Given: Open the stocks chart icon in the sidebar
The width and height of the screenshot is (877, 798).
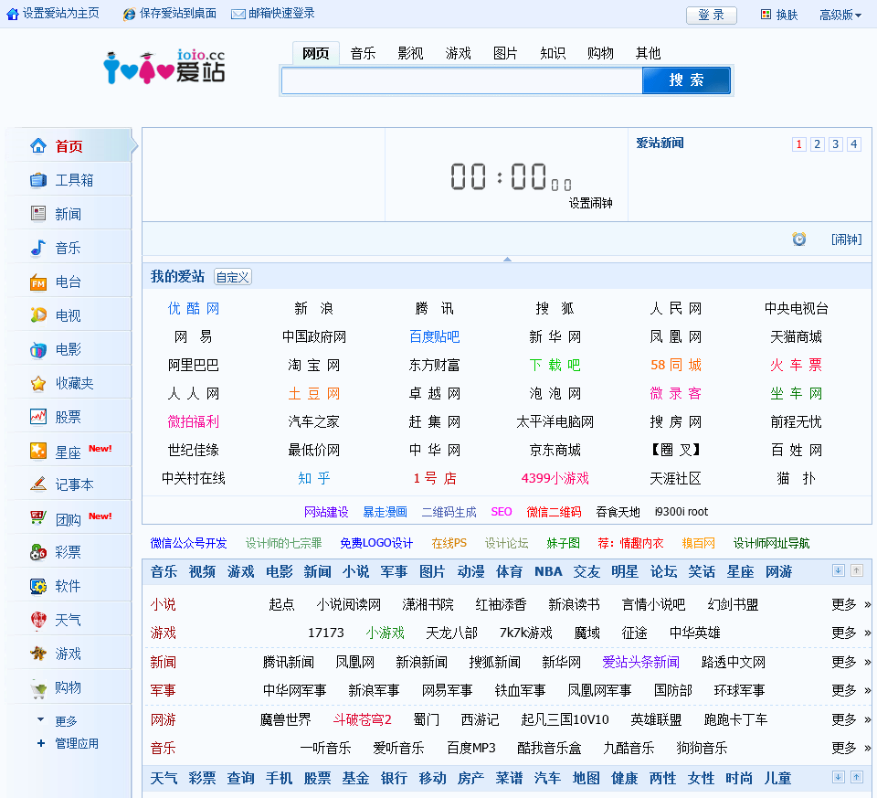Looking at the screenshot, I should (x=38, y=417).
